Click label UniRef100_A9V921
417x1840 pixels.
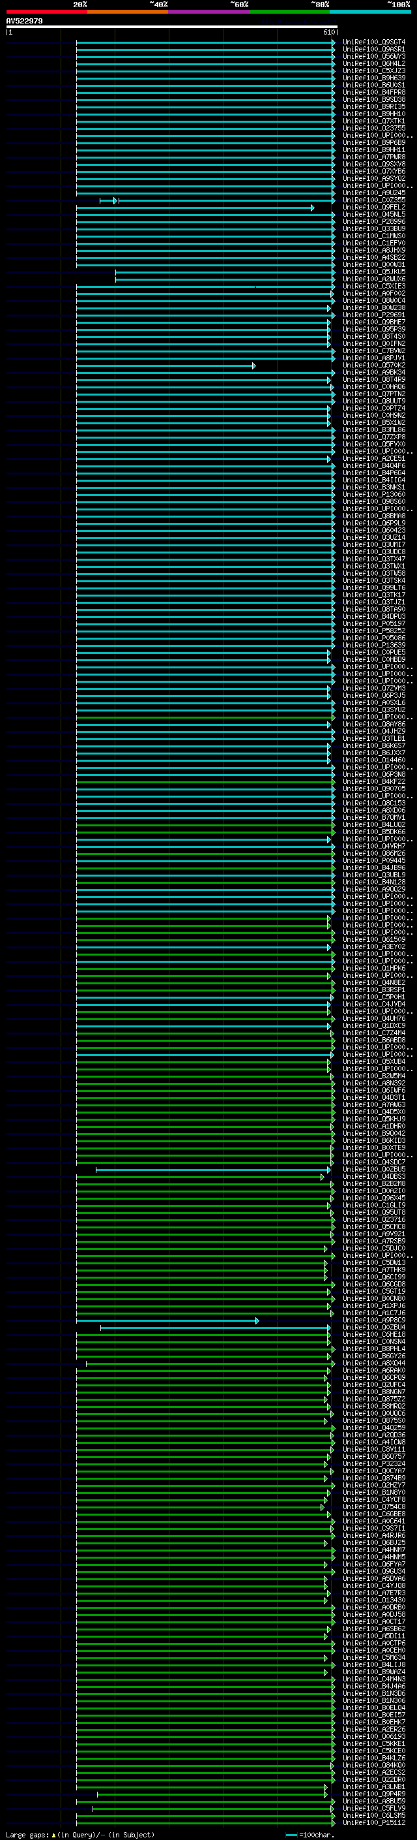(374, 1234)
